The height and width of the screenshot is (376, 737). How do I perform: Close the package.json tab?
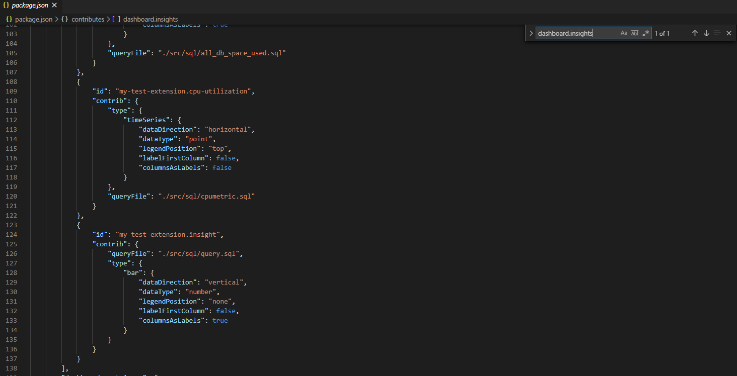tap(54, 6)
